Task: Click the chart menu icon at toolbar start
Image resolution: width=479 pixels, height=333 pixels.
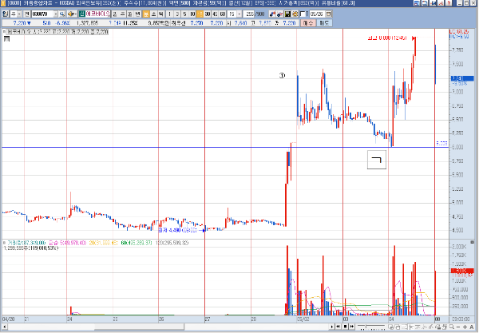Action: coord(6,14)
